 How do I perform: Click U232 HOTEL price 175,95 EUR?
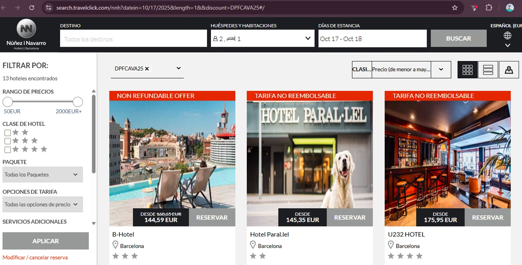tap(440, 220)
